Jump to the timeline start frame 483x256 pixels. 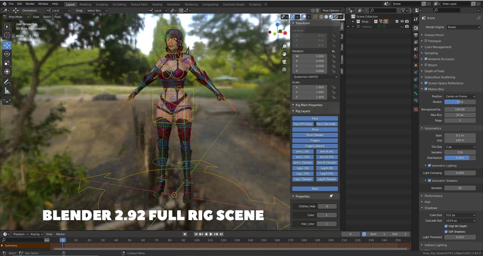[x=196, y=234]
